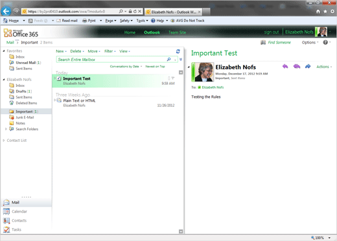Click message list scroll down arrow

(181, 231)
